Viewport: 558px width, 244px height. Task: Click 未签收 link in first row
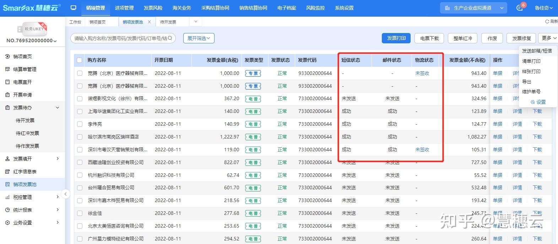422,73
